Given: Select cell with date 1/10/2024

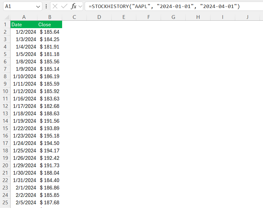Looking at the screenshot, I should 24,76.
